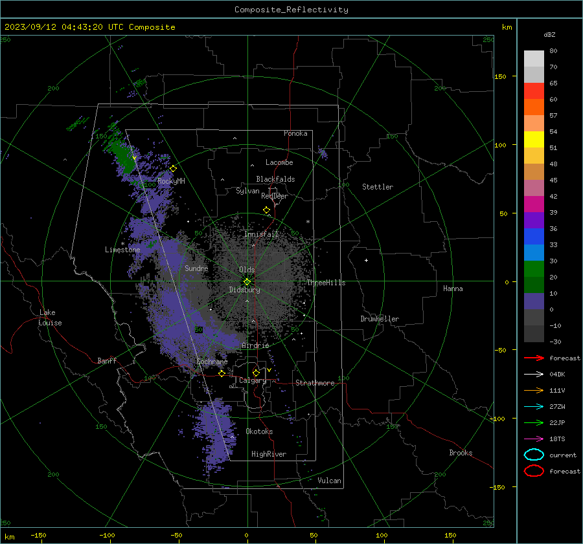The height and width of the screenshot is (544, 583).
Task: Click the white asterisk above Limestone label
Action: pyautogui.click(x=122, y=244)
